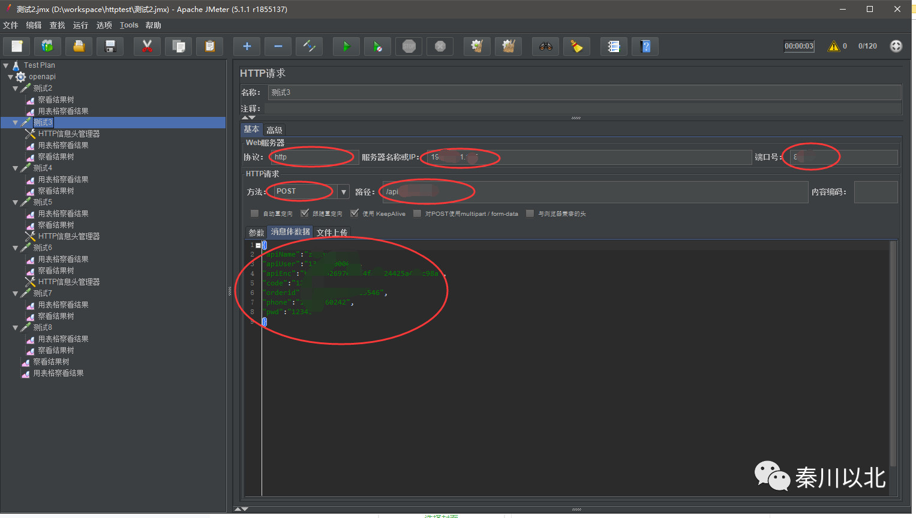Click the 路径 path input field

[595, 192]
